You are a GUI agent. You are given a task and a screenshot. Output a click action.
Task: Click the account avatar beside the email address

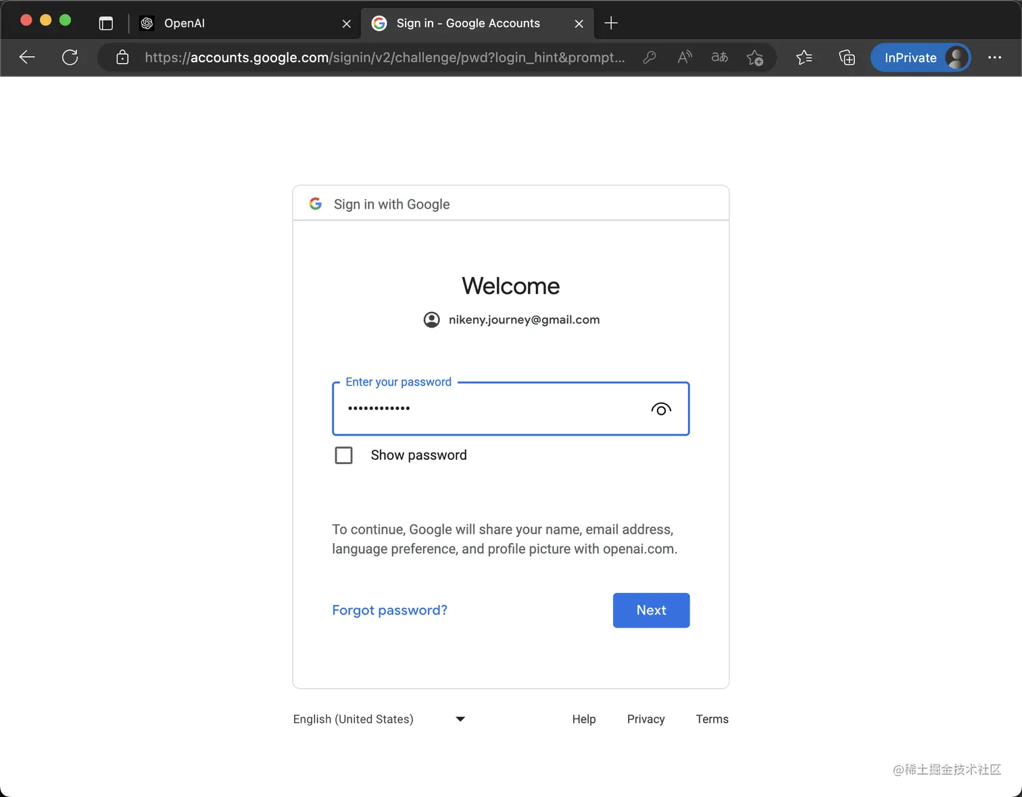[431, 319]
